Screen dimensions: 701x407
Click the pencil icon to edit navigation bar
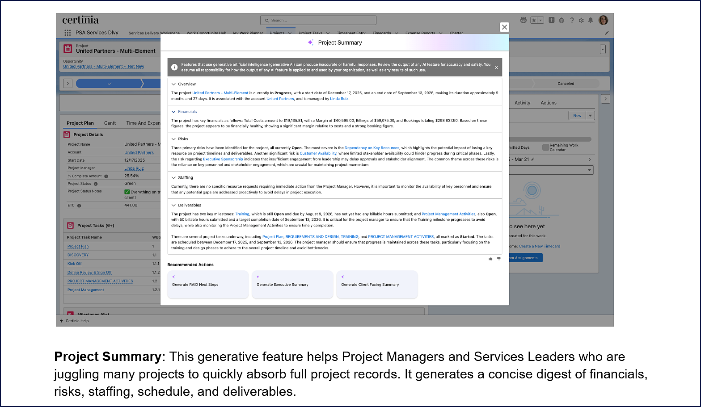[x=607, y=33]
